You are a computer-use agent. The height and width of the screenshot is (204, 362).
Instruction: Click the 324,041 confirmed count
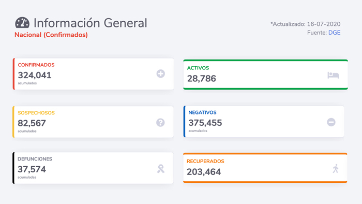coord(35,75)
